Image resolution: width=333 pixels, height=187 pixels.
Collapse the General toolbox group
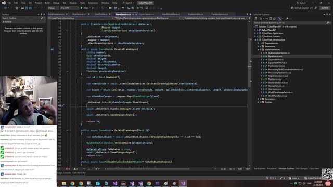pyautogui.click(x=3, y=22)
